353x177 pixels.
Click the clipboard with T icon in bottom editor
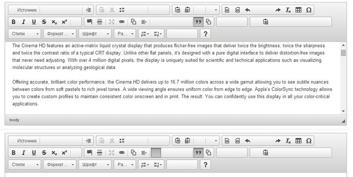[x=178, y=141]
